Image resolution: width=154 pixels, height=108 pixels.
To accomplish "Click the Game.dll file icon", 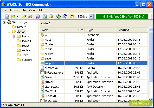I will [x=42, y=77].
